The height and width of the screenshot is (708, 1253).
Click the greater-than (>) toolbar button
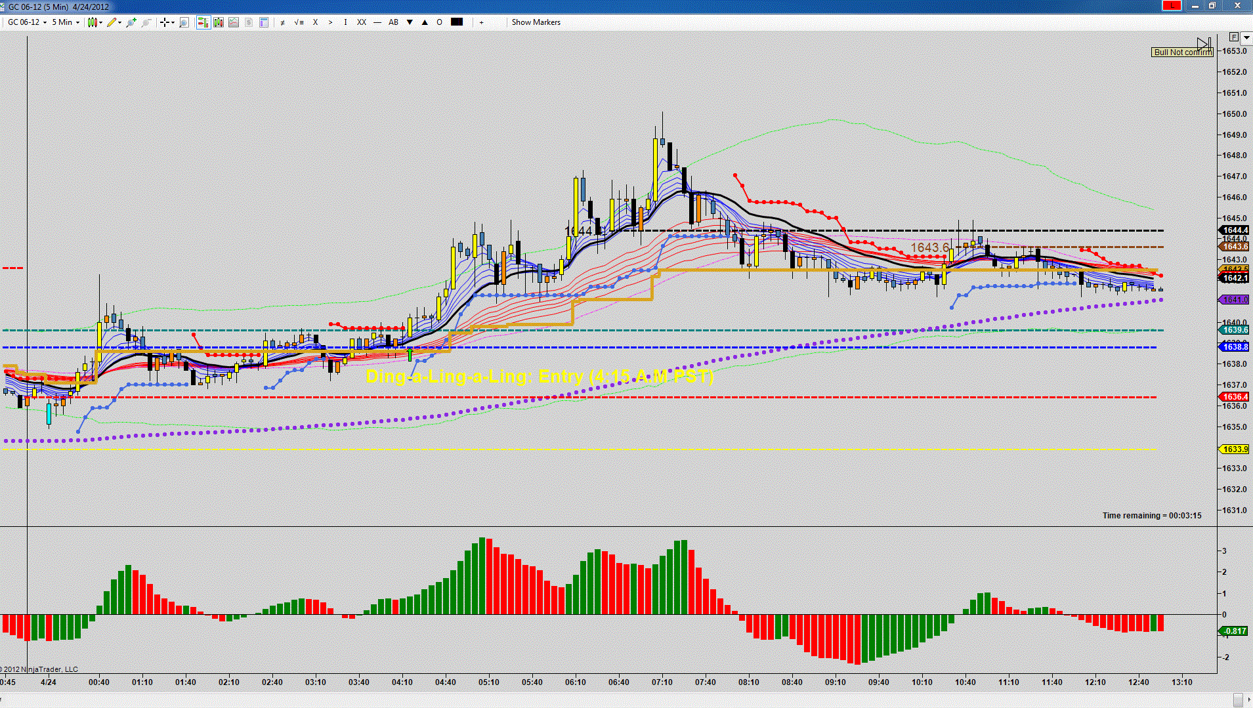(330, 22)
